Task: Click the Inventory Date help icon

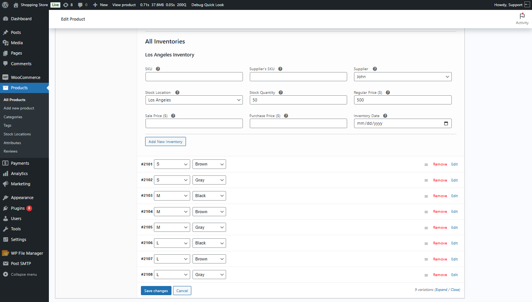Action: tap(385, 116)
